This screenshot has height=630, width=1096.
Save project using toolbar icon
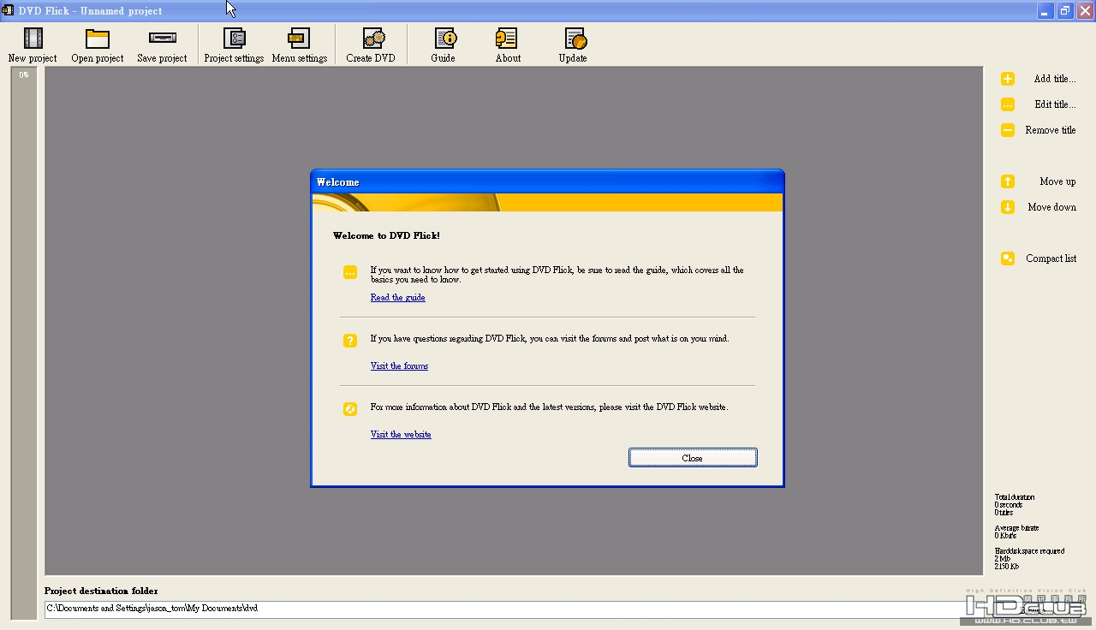point(162,45)
